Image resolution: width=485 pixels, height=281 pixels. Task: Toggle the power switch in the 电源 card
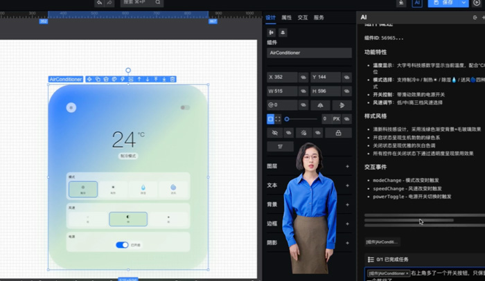pos(122,245)
